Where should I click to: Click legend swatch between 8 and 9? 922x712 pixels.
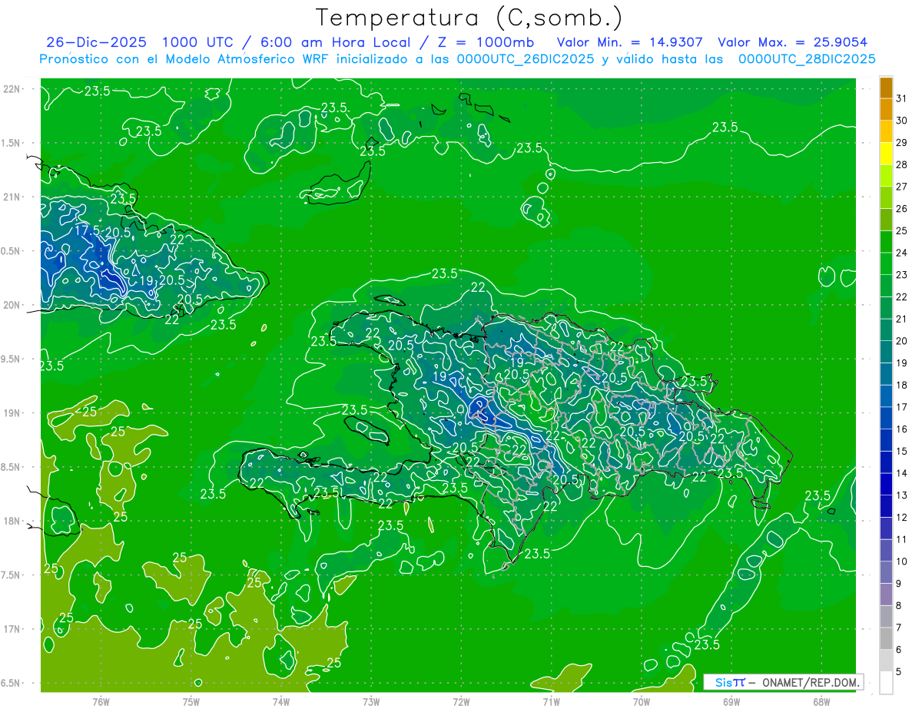point(886,594)
